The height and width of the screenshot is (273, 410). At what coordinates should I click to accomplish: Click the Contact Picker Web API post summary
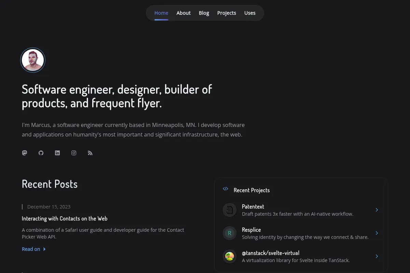pyautogui.click(x=103, y=233)
